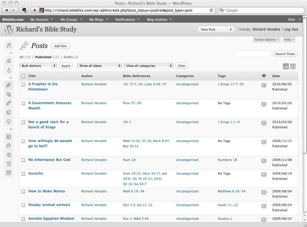Switch to excerpt view mode icon
Image resolution: width=307 pixels, height=227 pixels.
click(293, 66)
